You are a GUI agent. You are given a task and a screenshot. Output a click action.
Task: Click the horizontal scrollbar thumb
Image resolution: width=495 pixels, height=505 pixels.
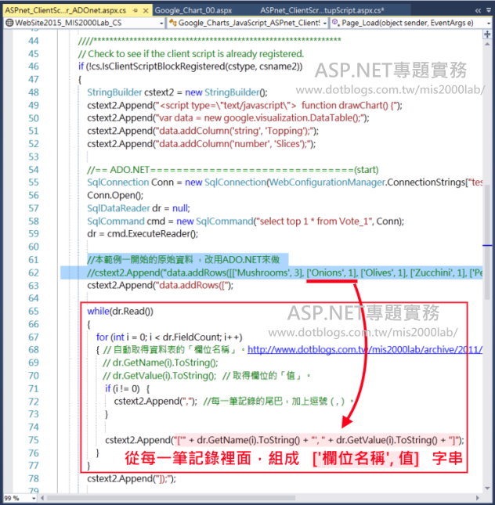[x=171, y=498]
